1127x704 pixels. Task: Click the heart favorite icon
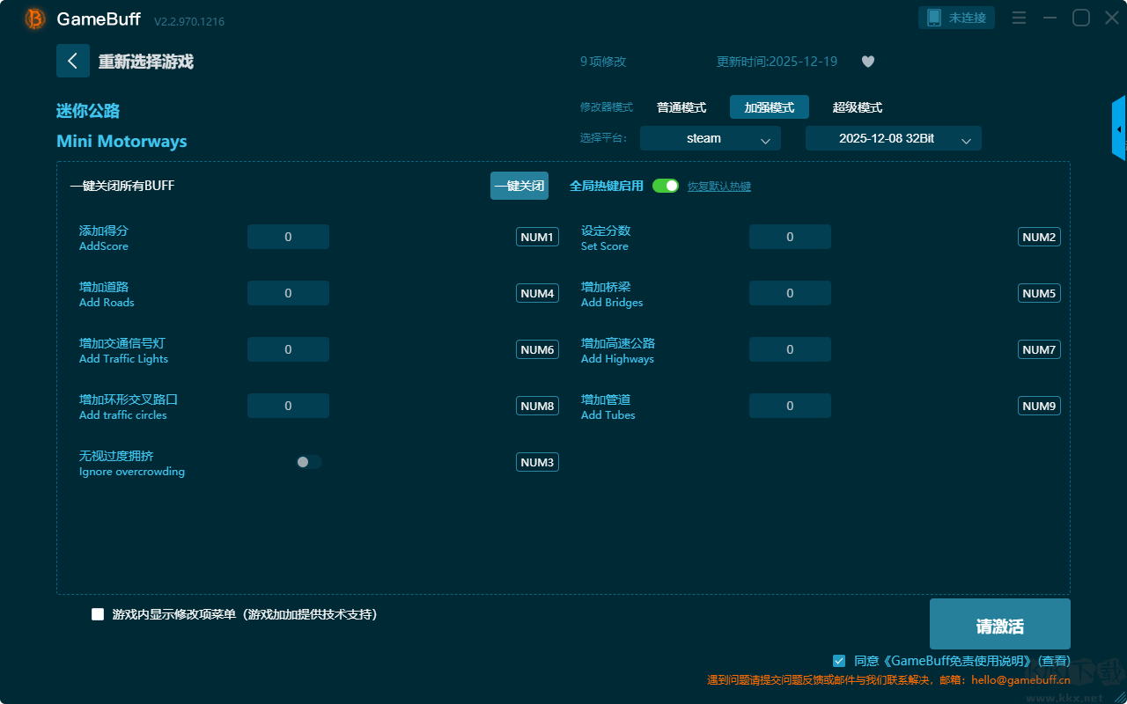point(867,62)
